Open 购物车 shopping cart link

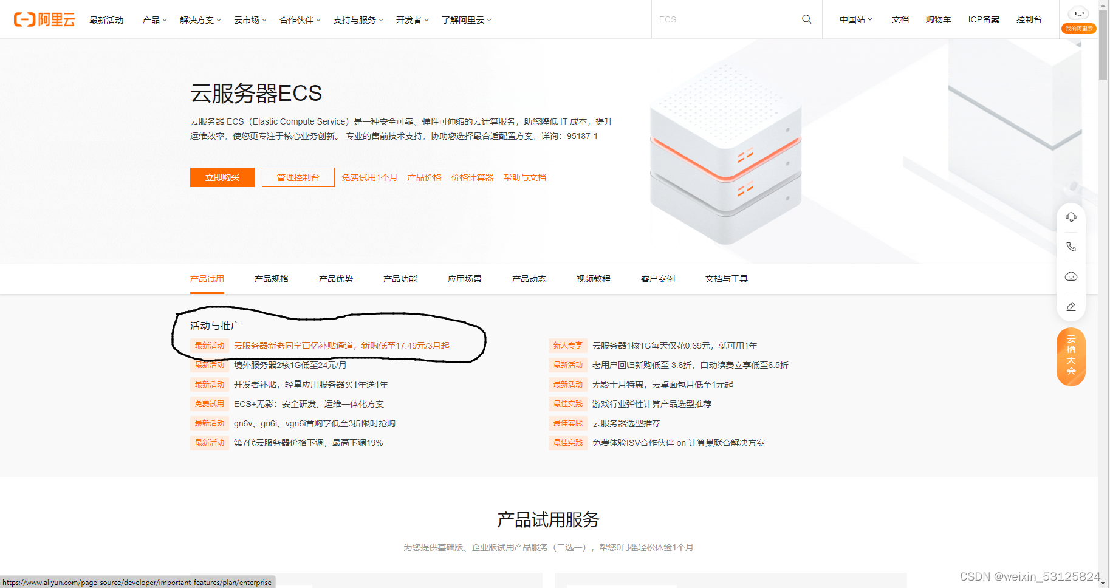click(x=938, y=19)
